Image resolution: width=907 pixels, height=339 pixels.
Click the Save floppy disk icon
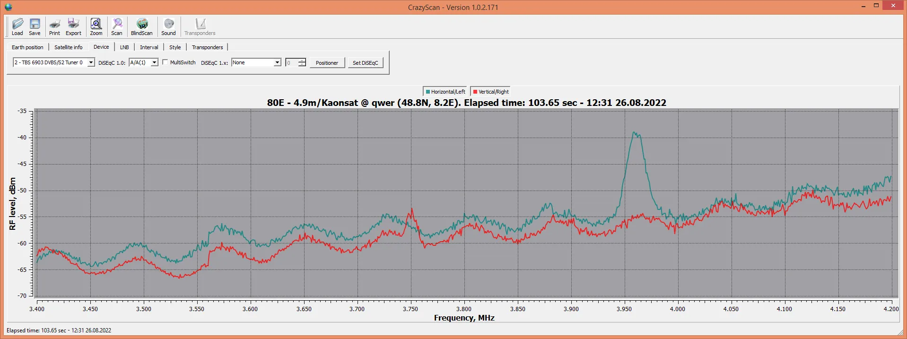[35, 27]
